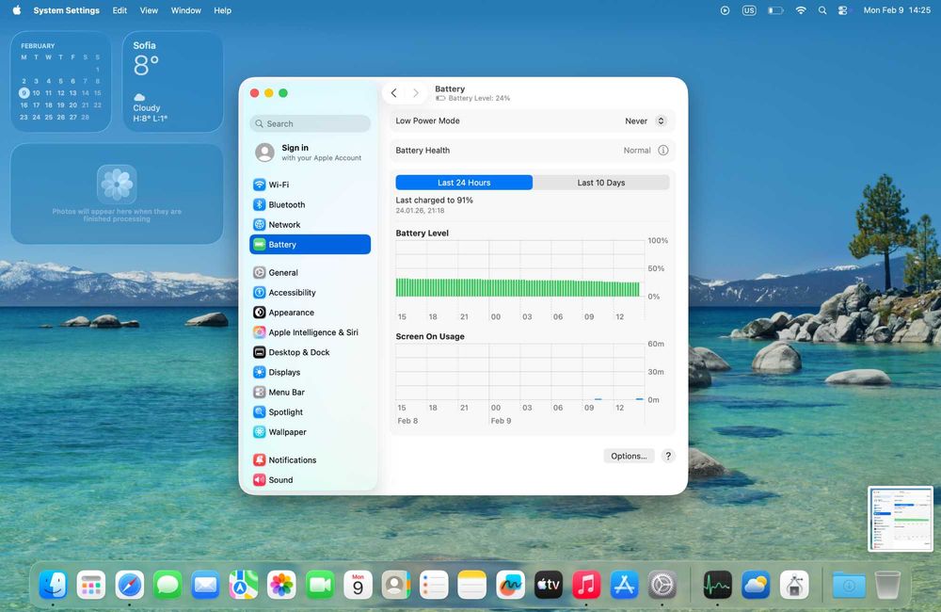Open the US input source menu

[749, 10]
